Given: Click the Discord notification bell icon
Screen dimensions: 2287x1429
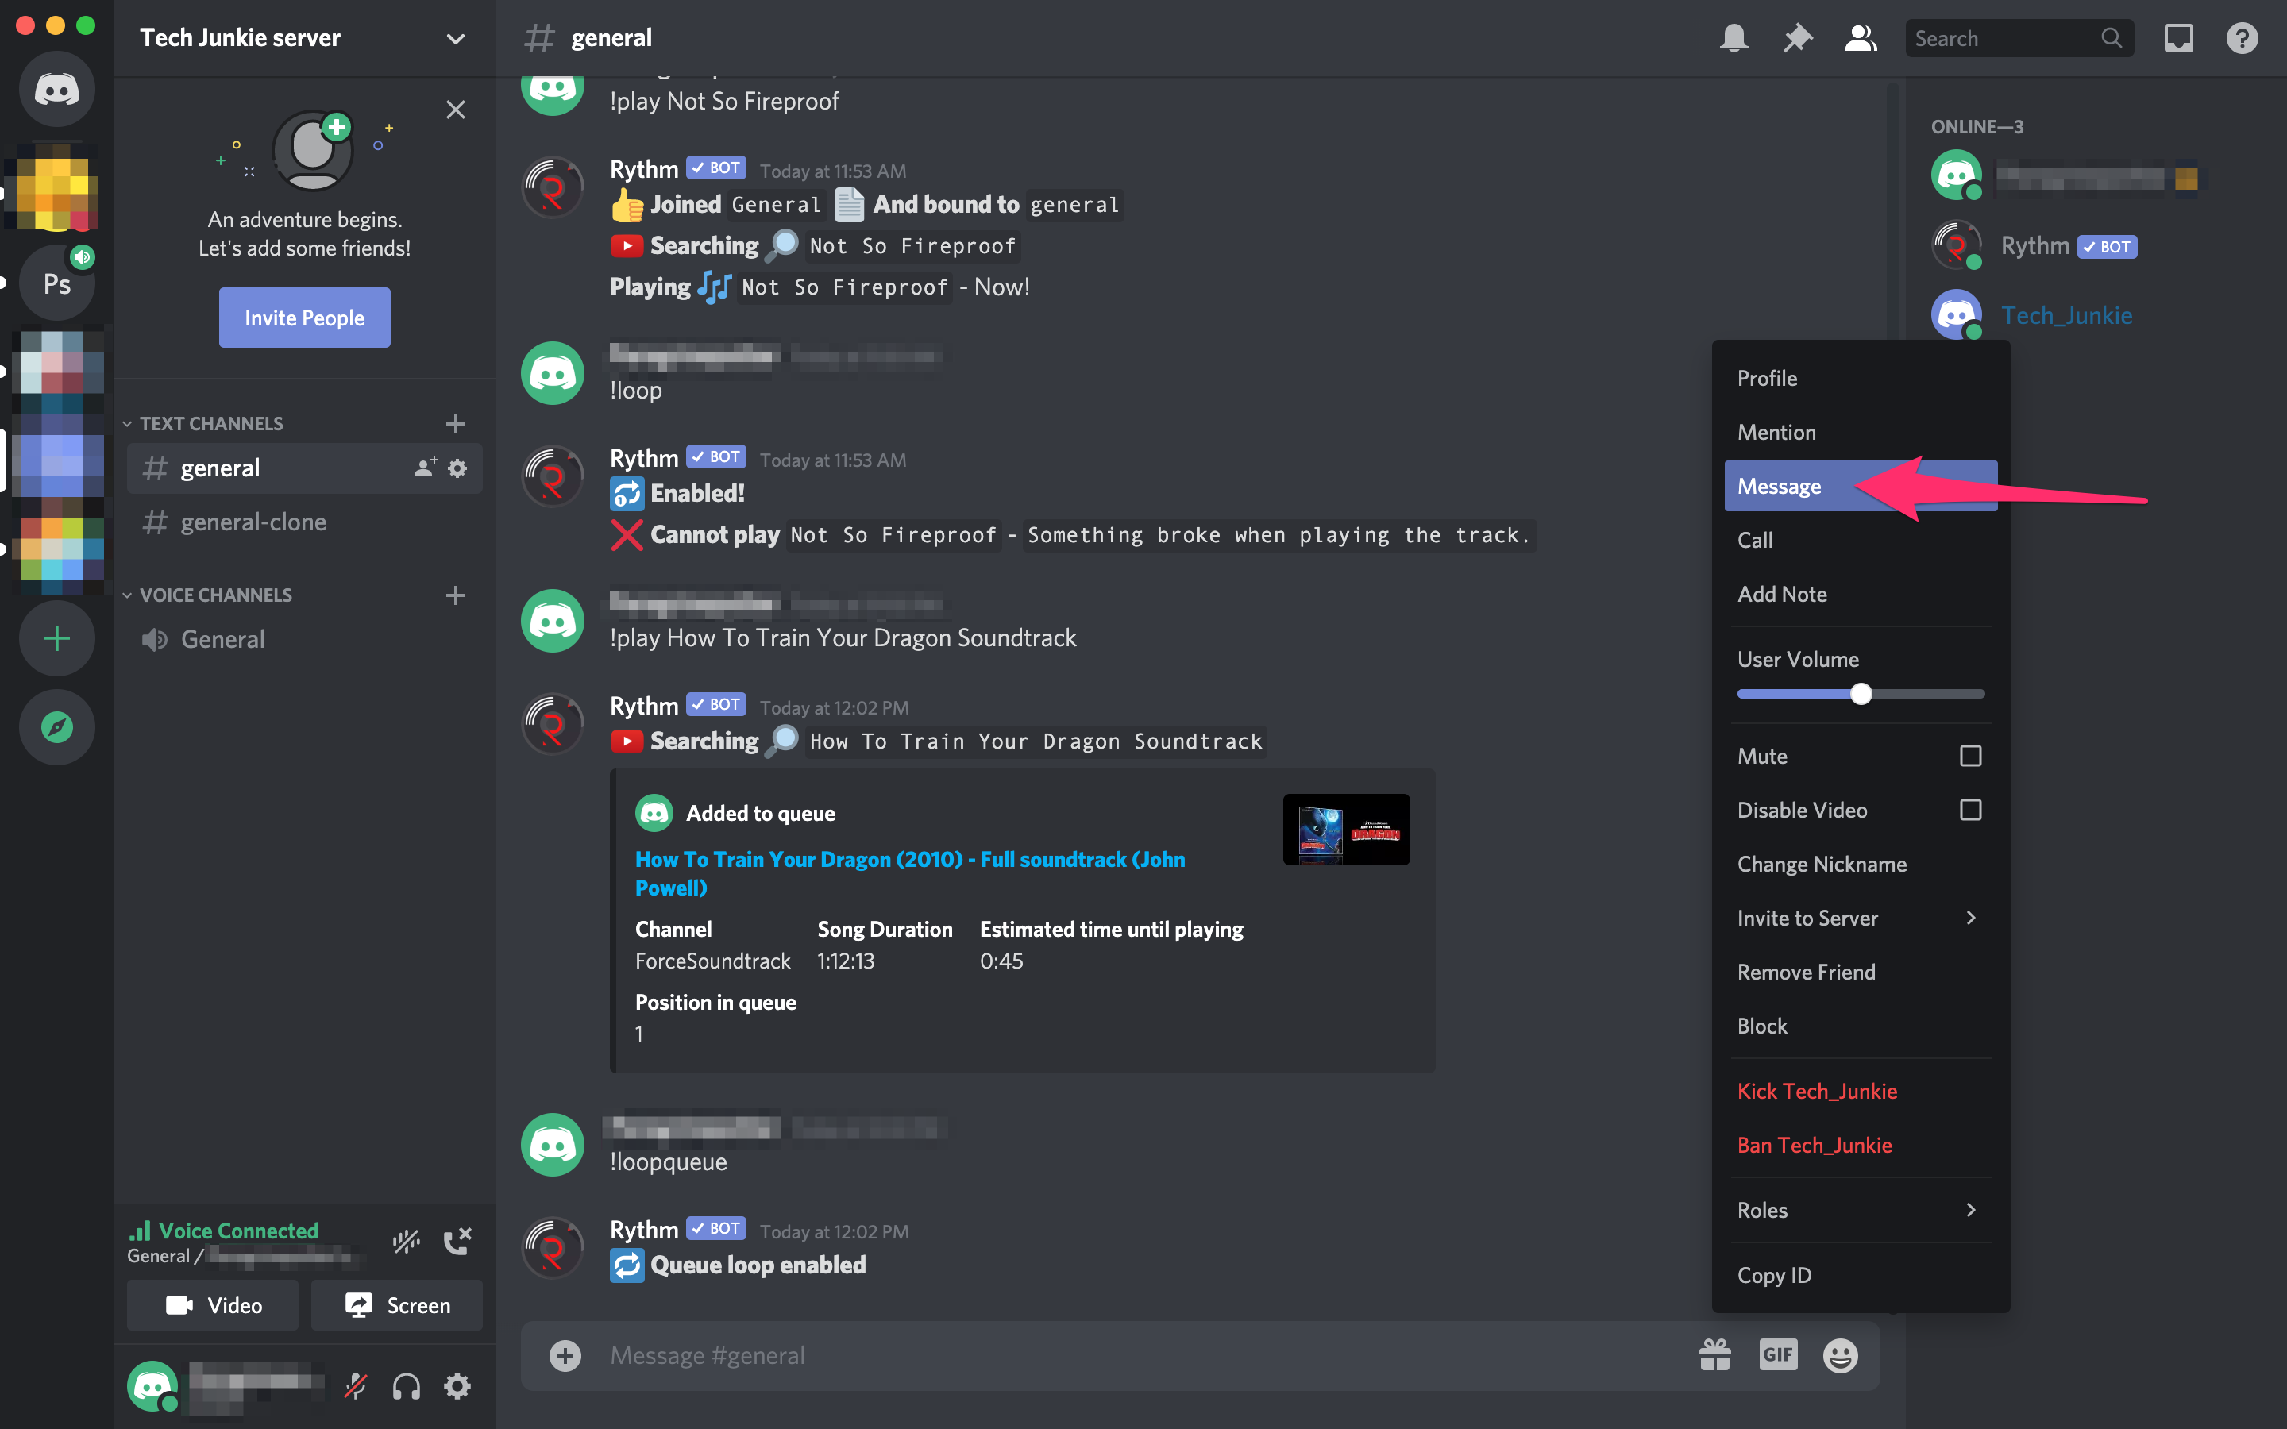Looking at the screenshot, I should pos(1734,38).
